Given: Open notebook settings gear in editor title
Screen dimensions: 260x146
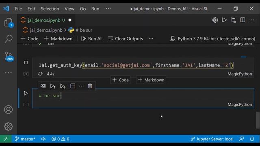Looking at the screenshot, I should [215, 20].
